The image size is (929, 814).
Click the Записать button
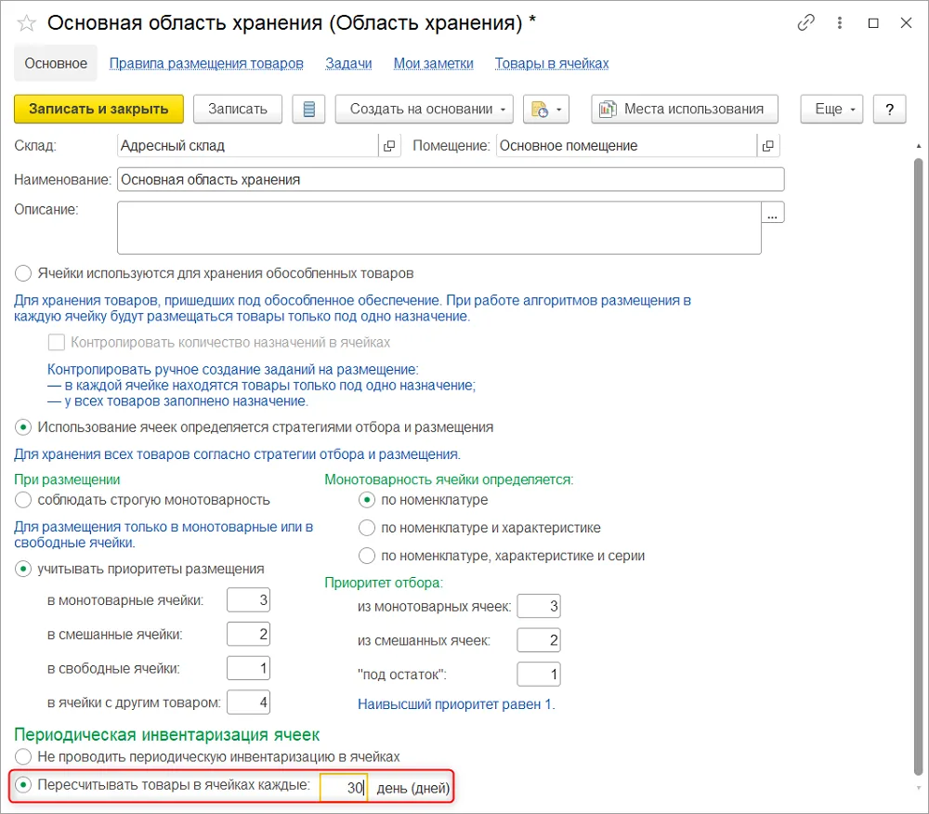coord(238,109)
